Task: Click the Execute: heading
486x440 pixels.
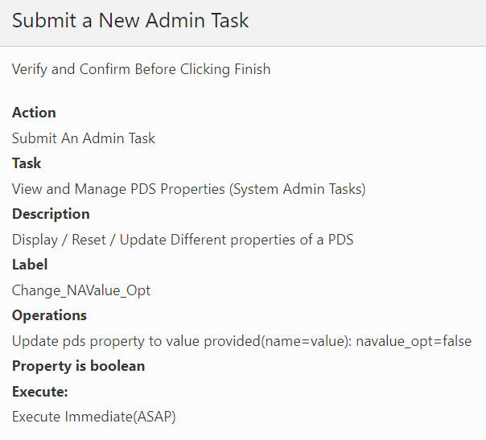Action: point(39,392)
